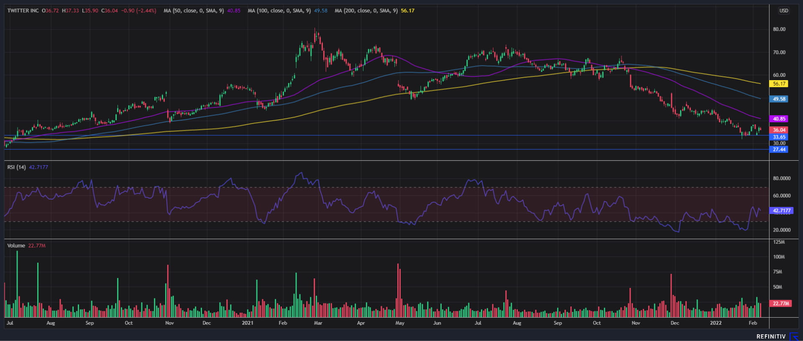The image size is (803, 341).
Task: Click the 22.77M volume value tag
Action: (x=780, y=303)
